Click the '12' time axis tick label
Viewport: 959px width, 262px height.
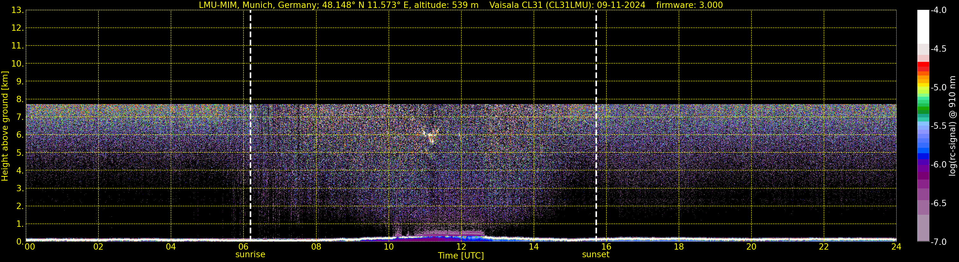click(461, 246)
